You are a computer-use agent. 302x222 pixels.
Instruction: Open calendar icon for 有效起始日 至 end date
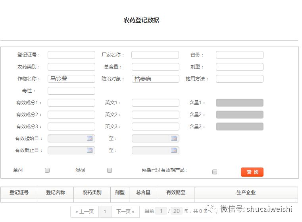pos(174,138)
